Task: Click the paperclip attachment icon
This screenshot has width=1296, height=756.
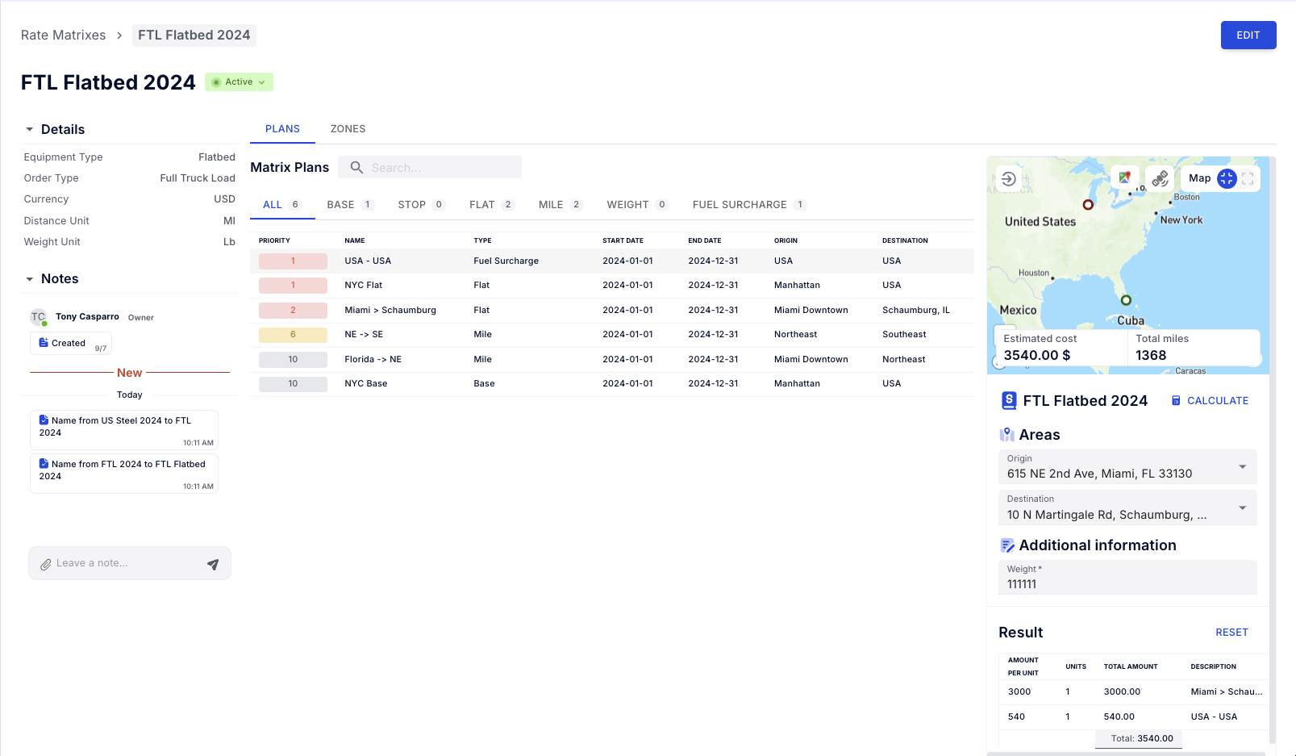Action: [x=46, y=564]
